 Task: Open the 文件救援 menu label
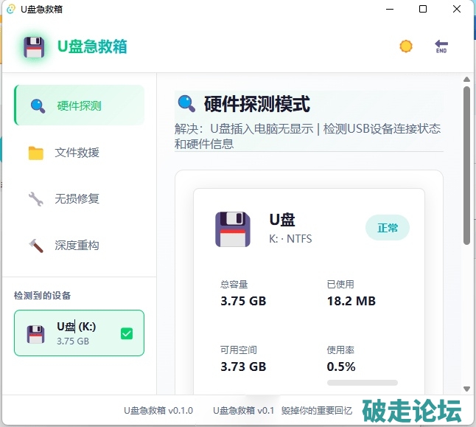pos(77,153)
